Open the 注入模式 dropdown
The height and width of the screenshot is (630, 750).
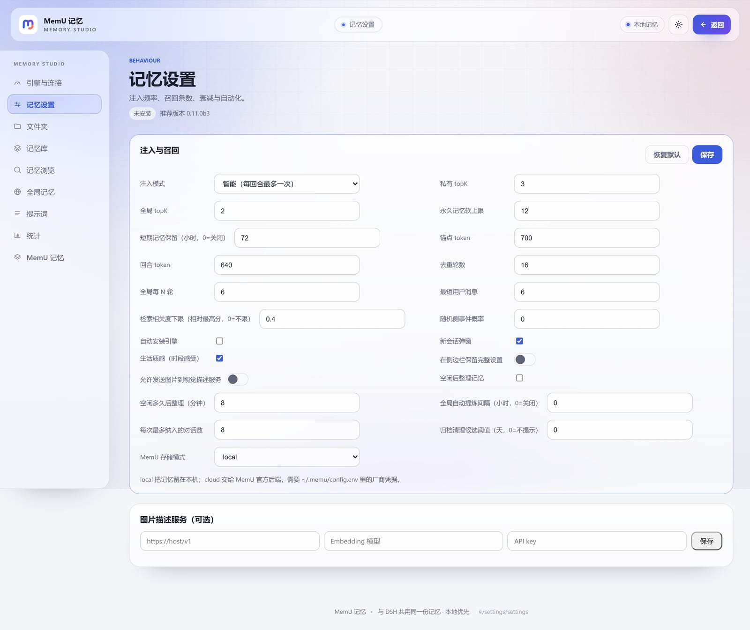pyautogui.click(x=287, y=184)
